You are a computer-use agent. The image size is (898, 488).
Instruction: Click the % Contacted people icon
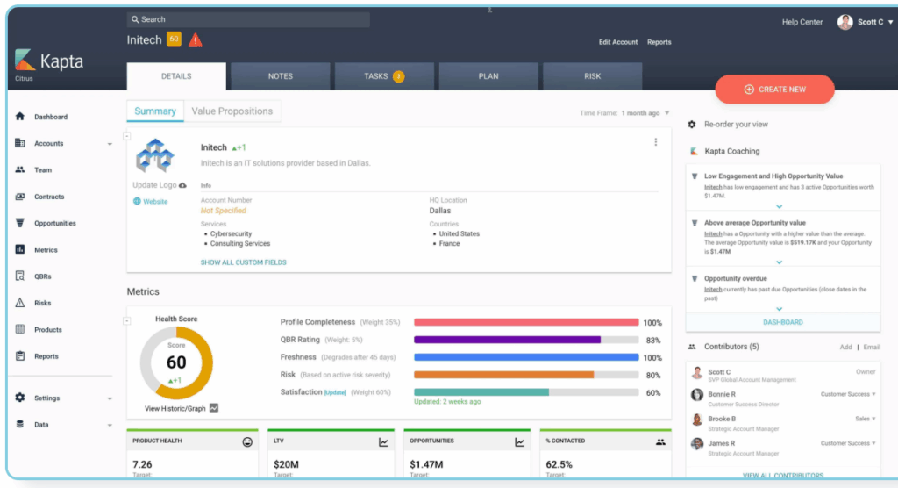[660, 441]
